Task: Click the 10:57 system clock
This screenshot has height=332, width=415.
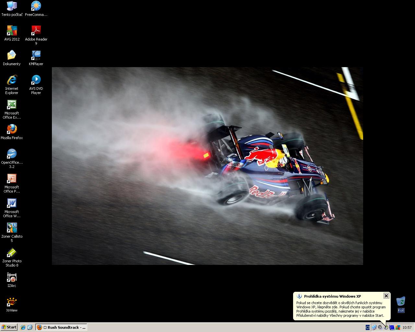Action: (407, 327)
